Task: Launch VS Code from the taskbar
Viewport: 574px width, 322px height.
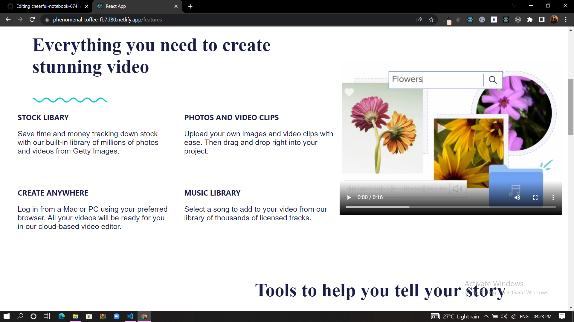Action: coord(130,316)
